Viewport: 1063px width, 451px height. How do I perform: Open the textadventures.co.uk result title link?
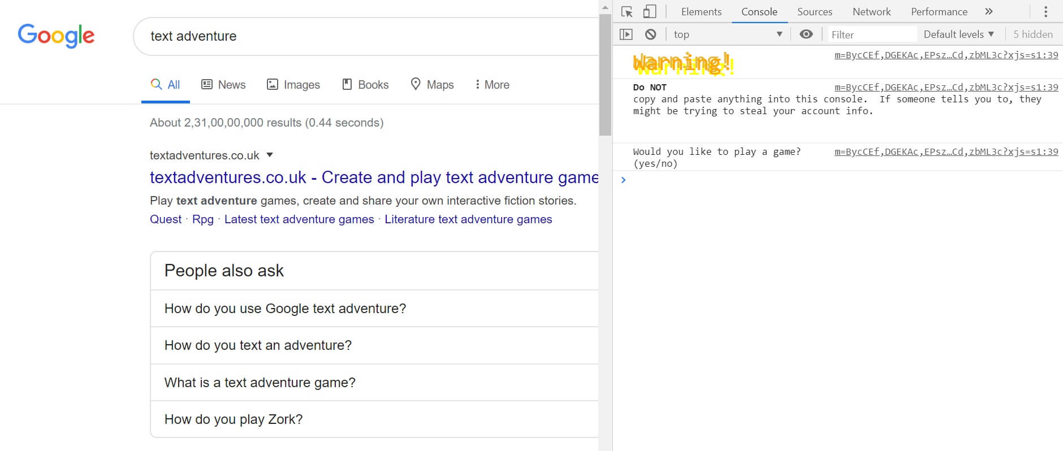point(374,177)
